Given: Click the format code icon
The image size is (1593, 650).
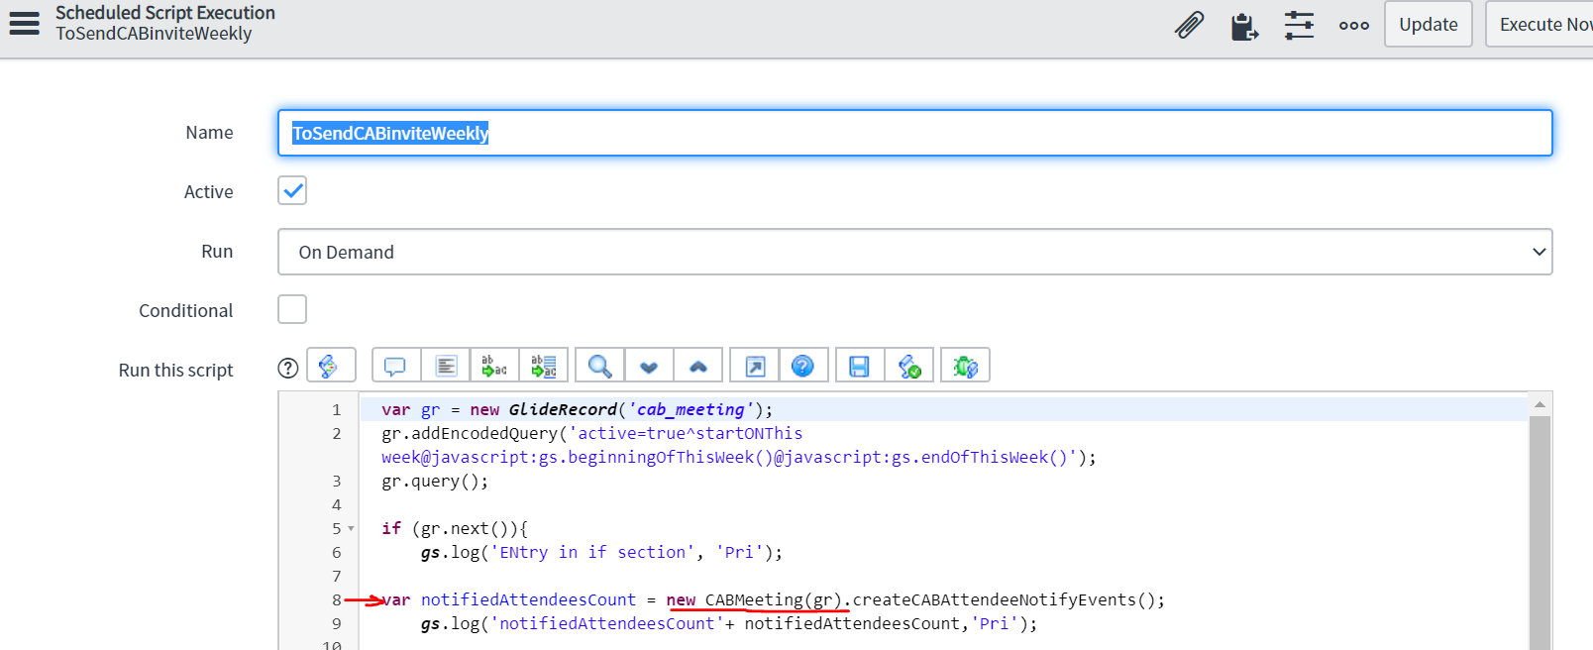Looking at the screenshot, I should pyautogui.click(x=446, y=366).
